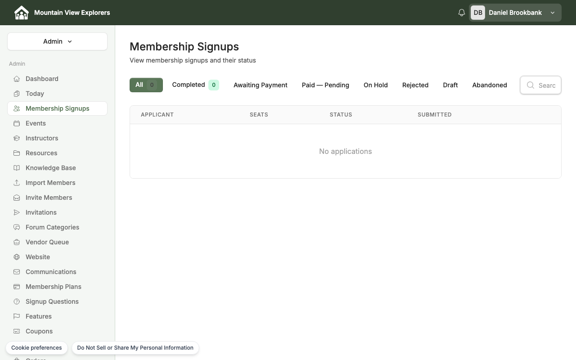
Task: Click the Mountain View Explorers title text
Action: click(72, 13)
